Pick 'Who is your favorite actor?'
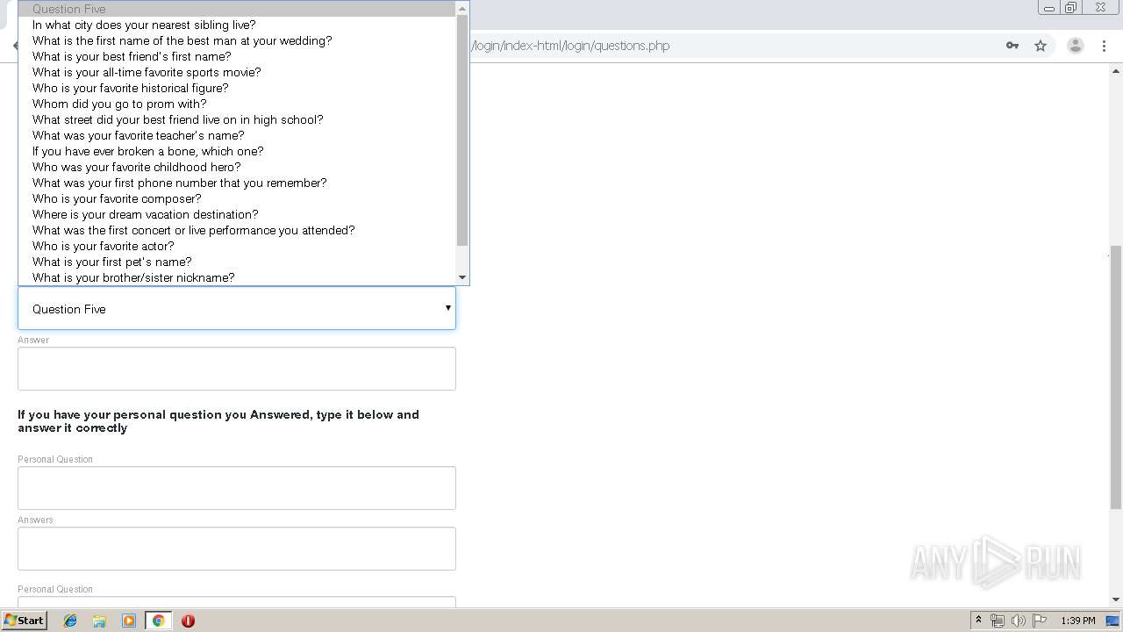1123x632 pixels. 237,246
